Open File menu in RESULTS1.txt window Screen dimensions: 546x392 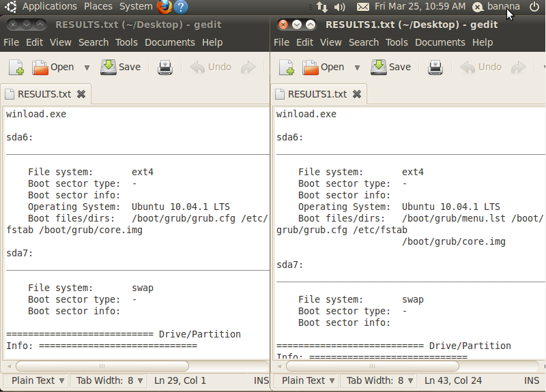coord(281,42)
